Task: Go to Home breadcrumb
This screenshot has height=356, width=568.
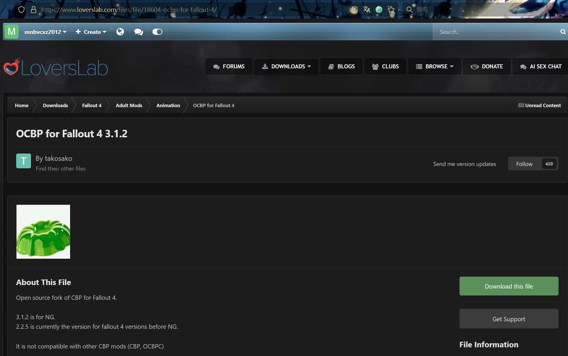Action: 22,105
